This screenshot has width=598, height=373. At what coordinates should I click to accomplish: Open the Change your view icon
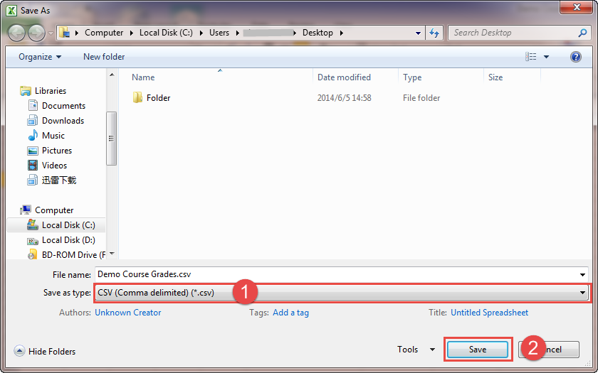pos(531,57)
